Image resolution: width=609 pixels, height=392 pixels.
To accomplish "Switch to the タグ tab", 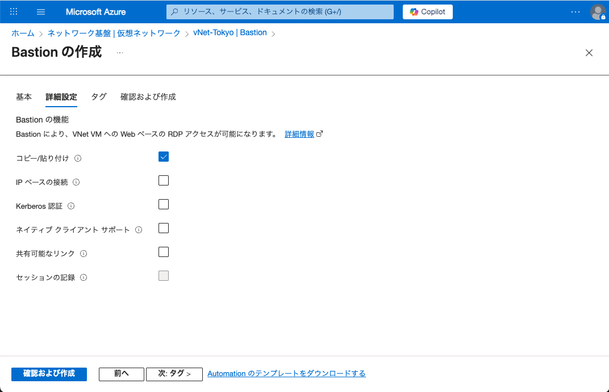I will pos(98,97).
